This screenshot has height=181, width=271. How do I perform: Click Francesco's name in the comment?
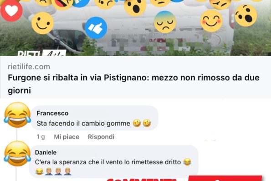point(52,113)
